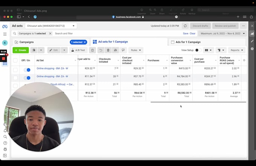This screenshot has height=166, width=256.
Task: Click the Clear filter link
Action: (x=192, y=33)
